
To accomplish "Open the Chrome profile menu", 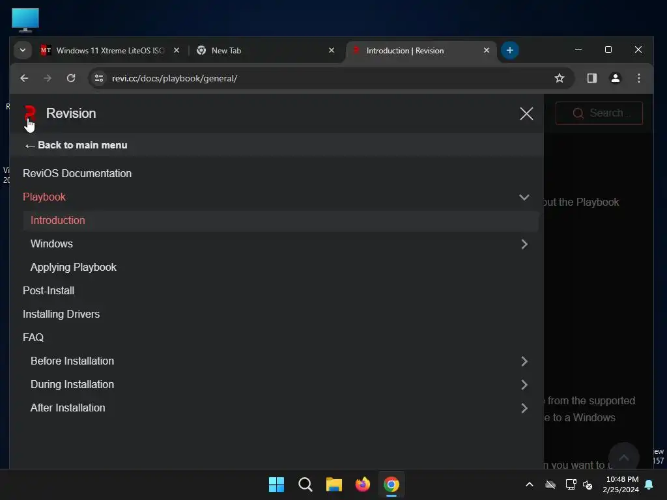I will pyautogui.click(x=615, y=78).
